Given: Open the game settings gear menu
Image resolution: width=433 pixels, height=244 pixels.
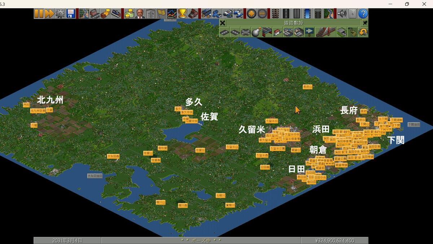Looking at the screenshot, I should click(x=60, y=14).
